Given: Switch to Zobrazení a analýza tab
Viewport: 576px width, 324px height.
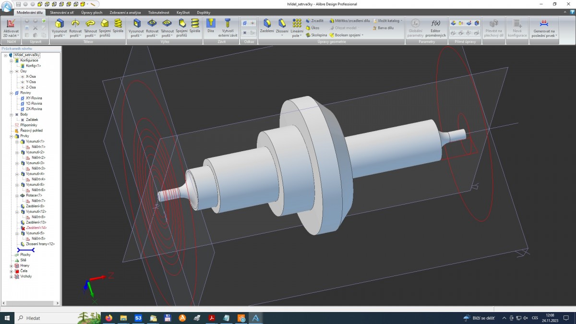Looking at the screenshot, I should pyautogui.click(x=125, y=12).
